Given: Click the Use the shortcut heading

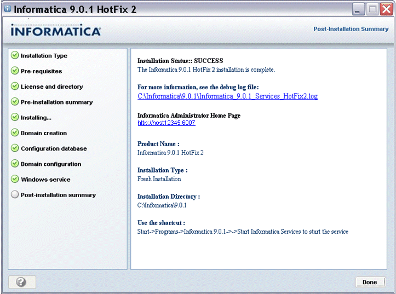Looking at the screenshot, I should tap(161, 223).
